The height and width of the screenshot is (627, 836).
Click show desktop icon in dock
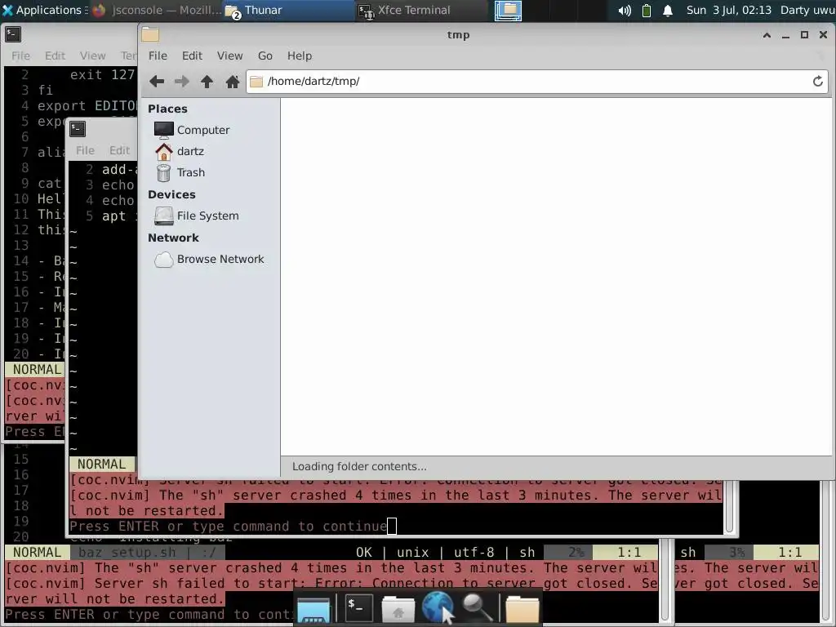(313, 609)
